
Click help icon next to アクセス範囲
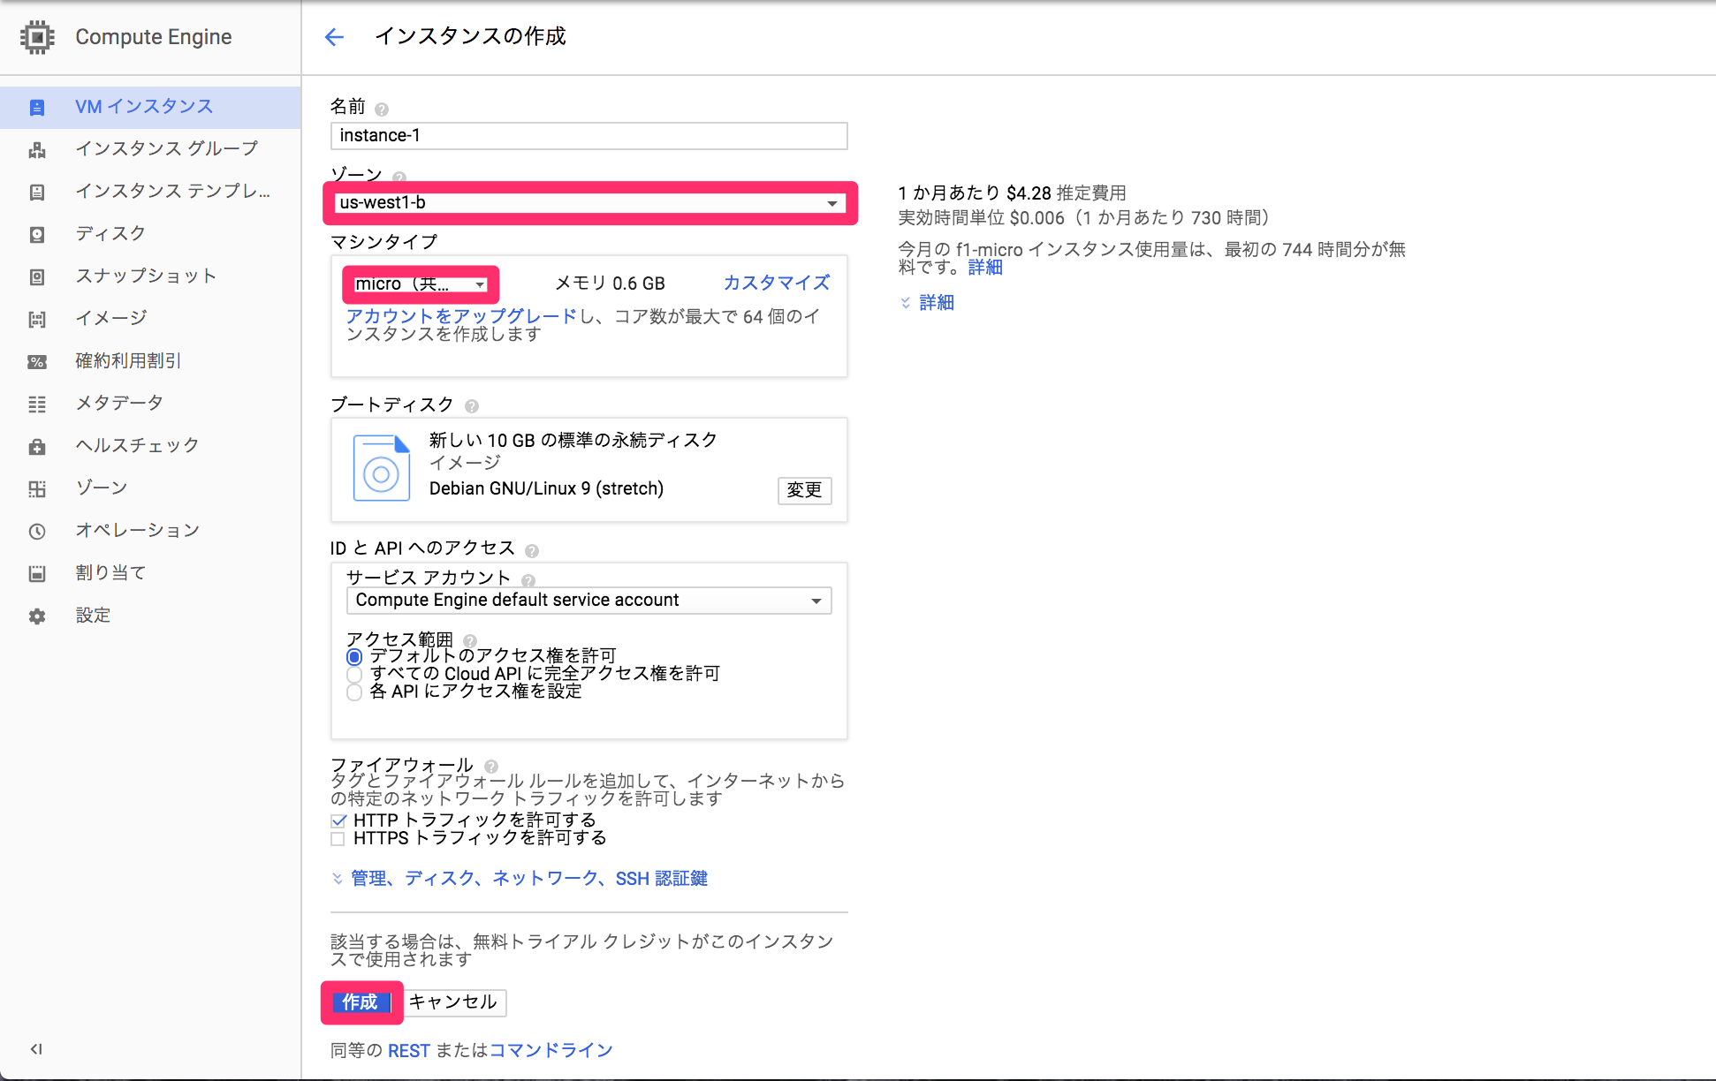coord(470,640)
